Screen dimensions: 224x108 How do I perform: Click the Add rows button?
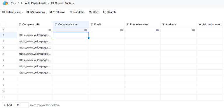pos(8,105)
